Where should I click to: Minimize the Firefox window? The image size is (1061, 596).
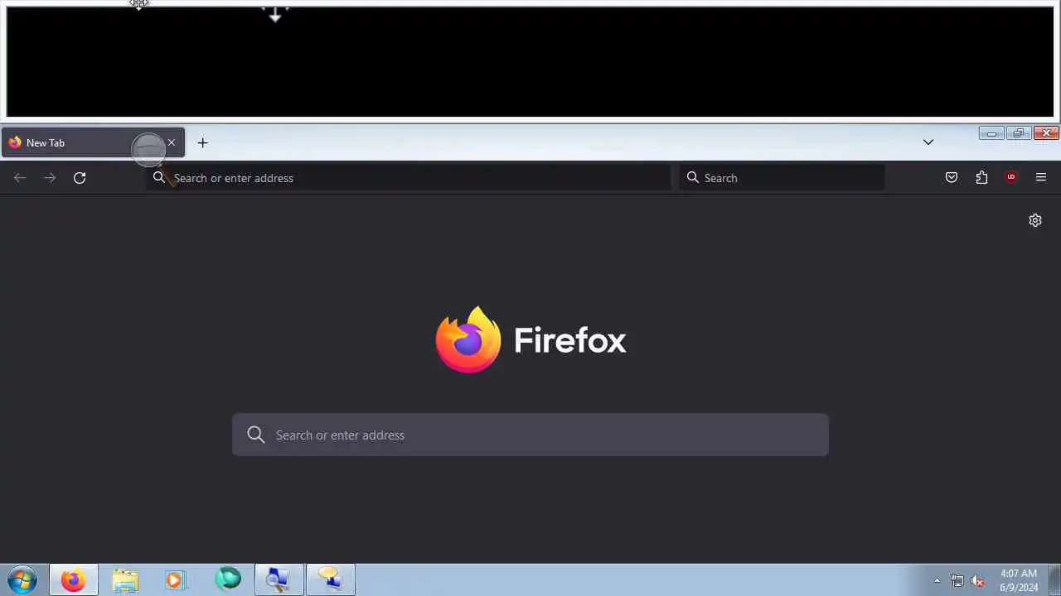pos(991,133)
